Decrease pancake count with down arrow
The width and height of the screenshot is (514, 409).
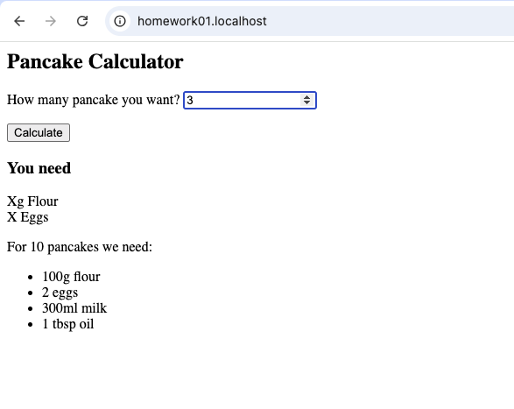click(x=306, y=102)
